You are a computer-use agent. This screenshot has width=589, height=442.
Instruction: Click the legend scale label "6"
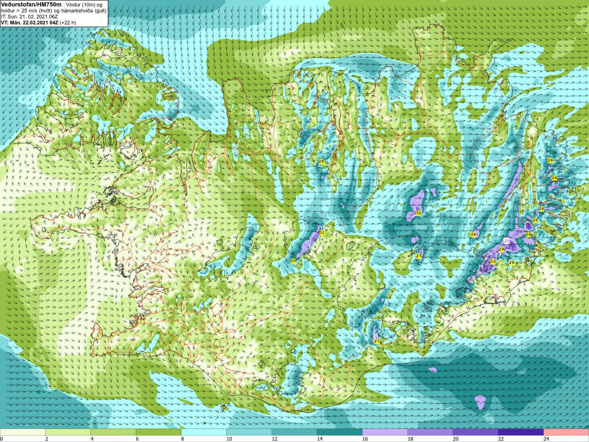coord(138,439)
